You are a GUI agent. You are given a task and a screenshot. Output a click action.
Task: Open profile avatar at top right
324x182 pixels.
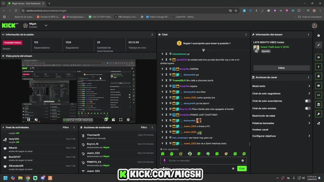(x=314, y=25)
